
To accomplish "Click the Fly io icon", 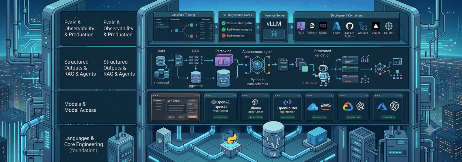I will 301,26.
